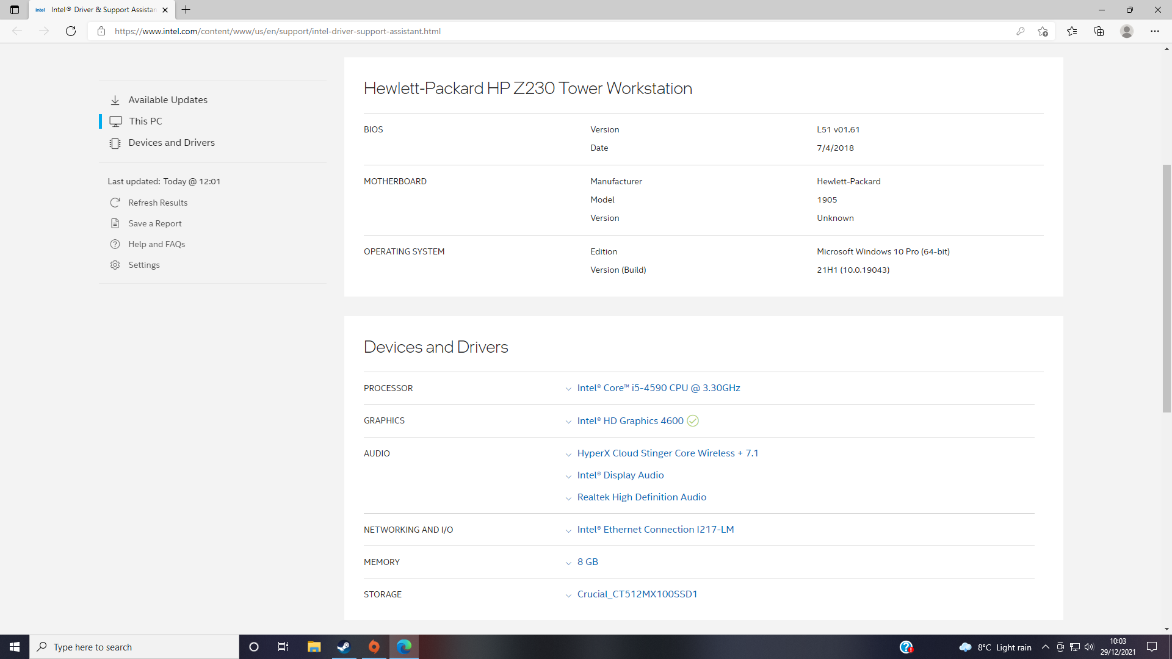Select This PC in the sidebar
The image size is (1172, 659).
tap(145, 121)
